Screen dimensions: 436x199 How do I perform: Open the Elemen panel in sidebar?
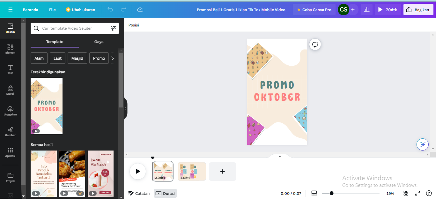click(x=10, y=48)
